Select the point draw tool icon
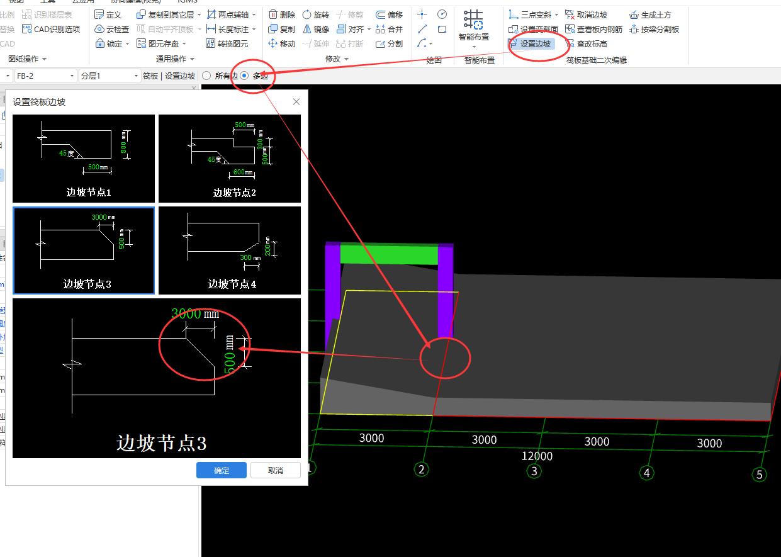Image resolution: width=781 pixels, height=557 pixels. click(422, 14)
